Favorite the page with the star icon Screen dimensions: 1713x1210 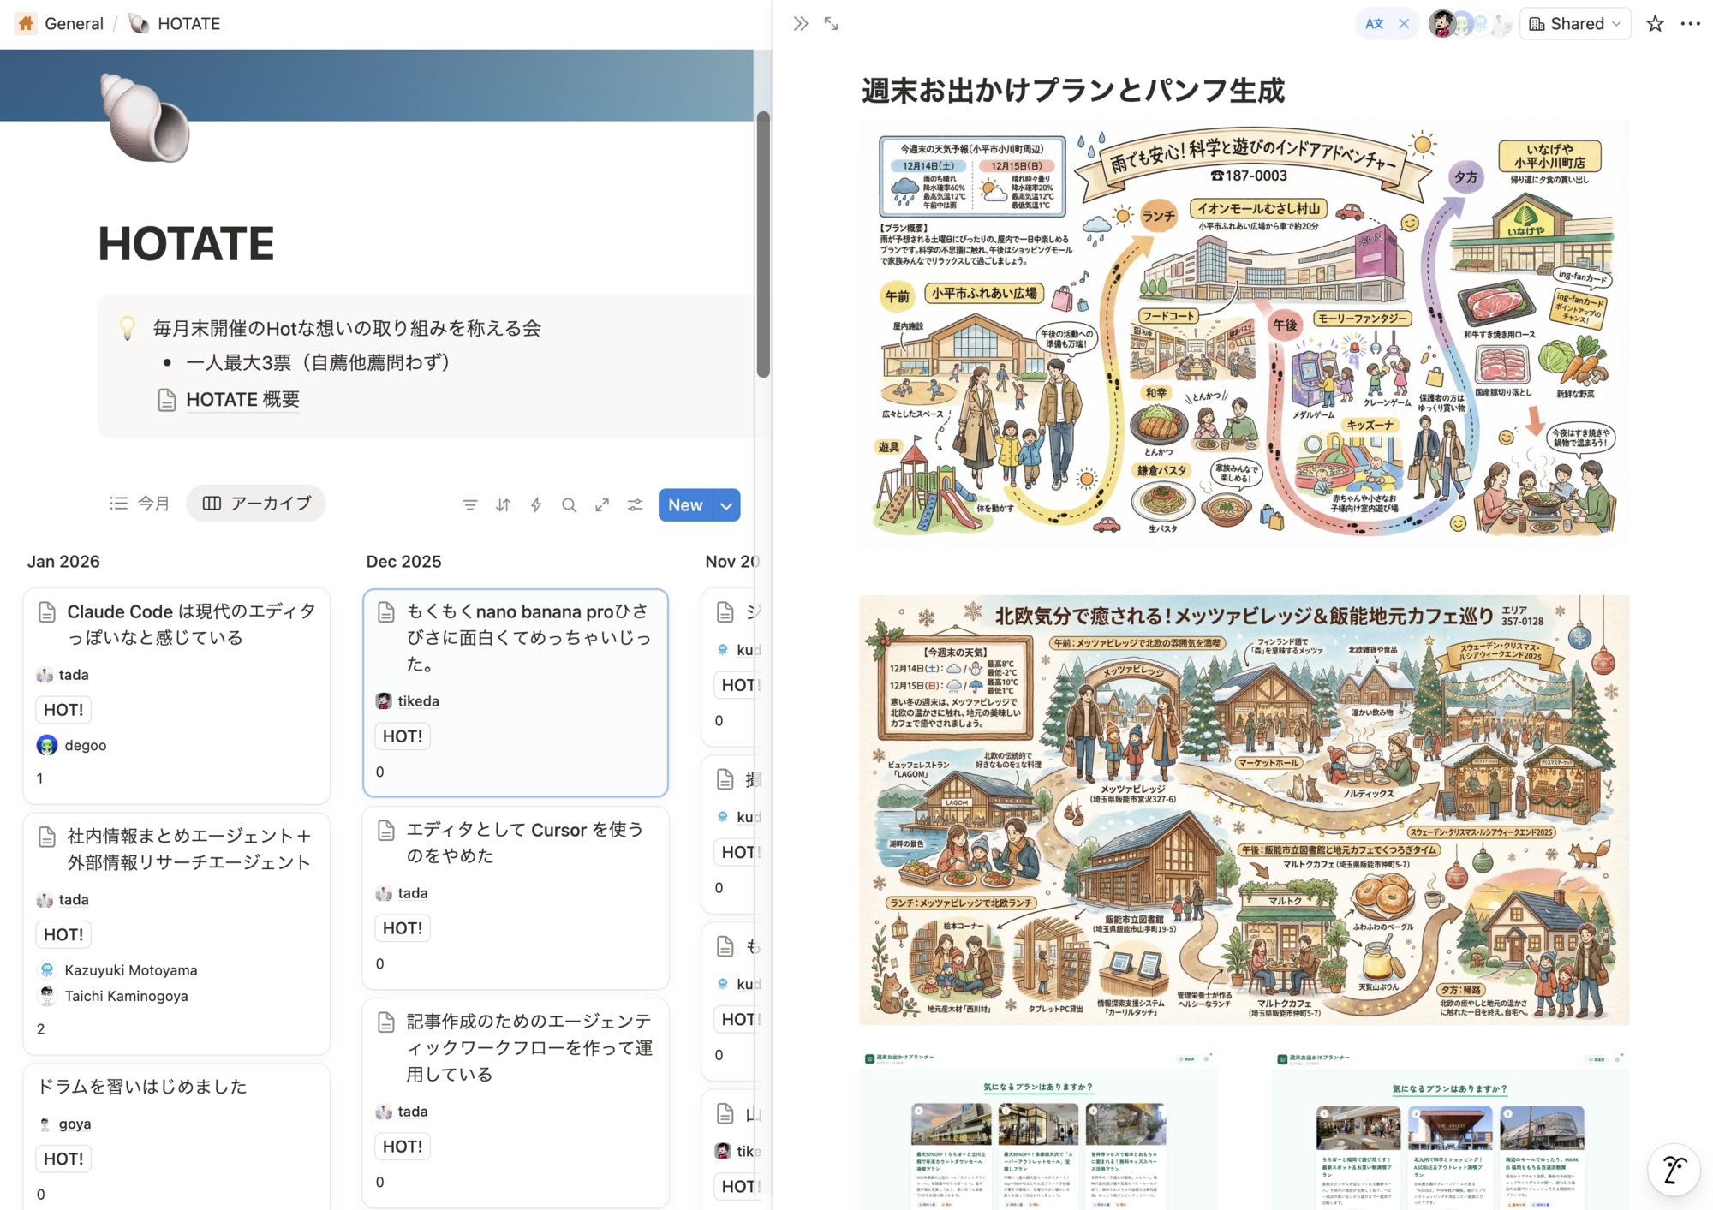[x=1655, y=24]
